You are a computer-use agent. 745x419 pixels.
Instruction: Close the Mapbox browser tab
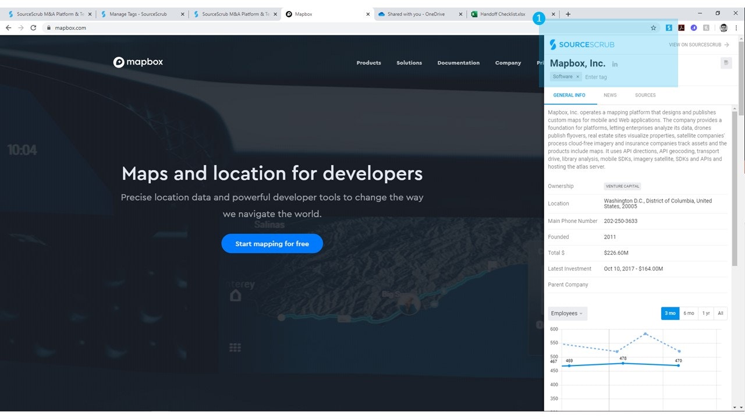click(368, 14)
